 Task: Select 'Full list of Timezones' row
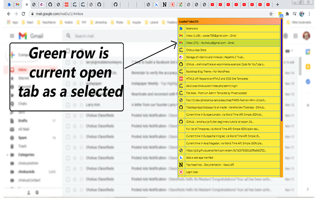coord(229,129)
